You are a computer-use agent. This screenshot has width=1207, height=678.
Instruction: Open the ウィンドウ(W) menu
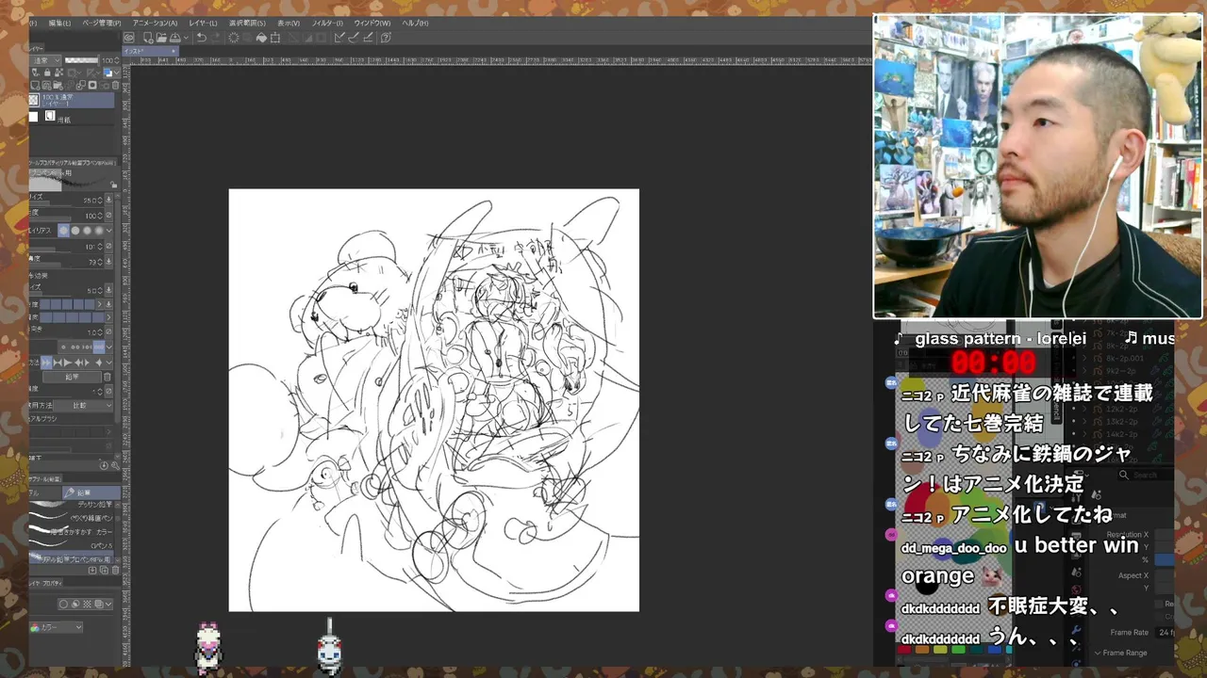[372, 23]
